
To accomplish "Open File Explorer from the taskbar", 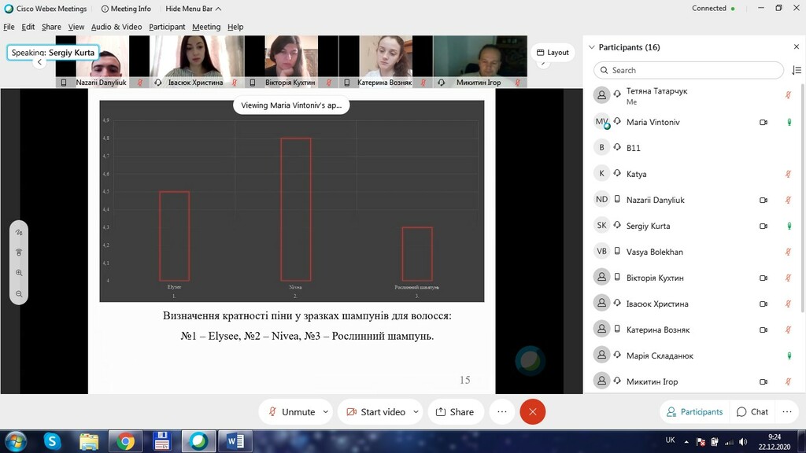I will (x=89, y=441).
